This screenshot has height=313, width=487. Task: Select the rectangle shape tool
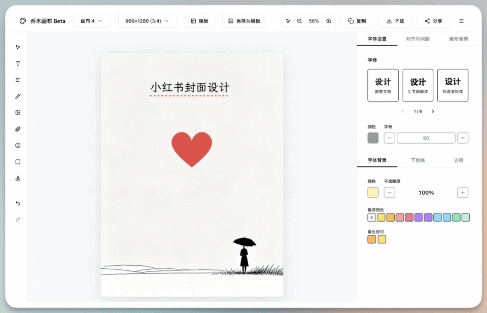coord(18,161)
